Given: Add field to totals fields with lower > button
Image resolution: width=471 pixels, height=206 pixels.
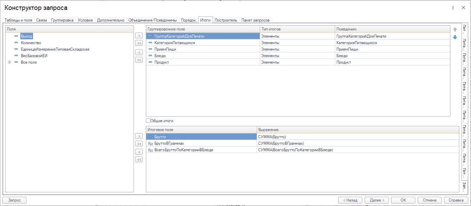Looking at the screenshot, I should (139, 136).
